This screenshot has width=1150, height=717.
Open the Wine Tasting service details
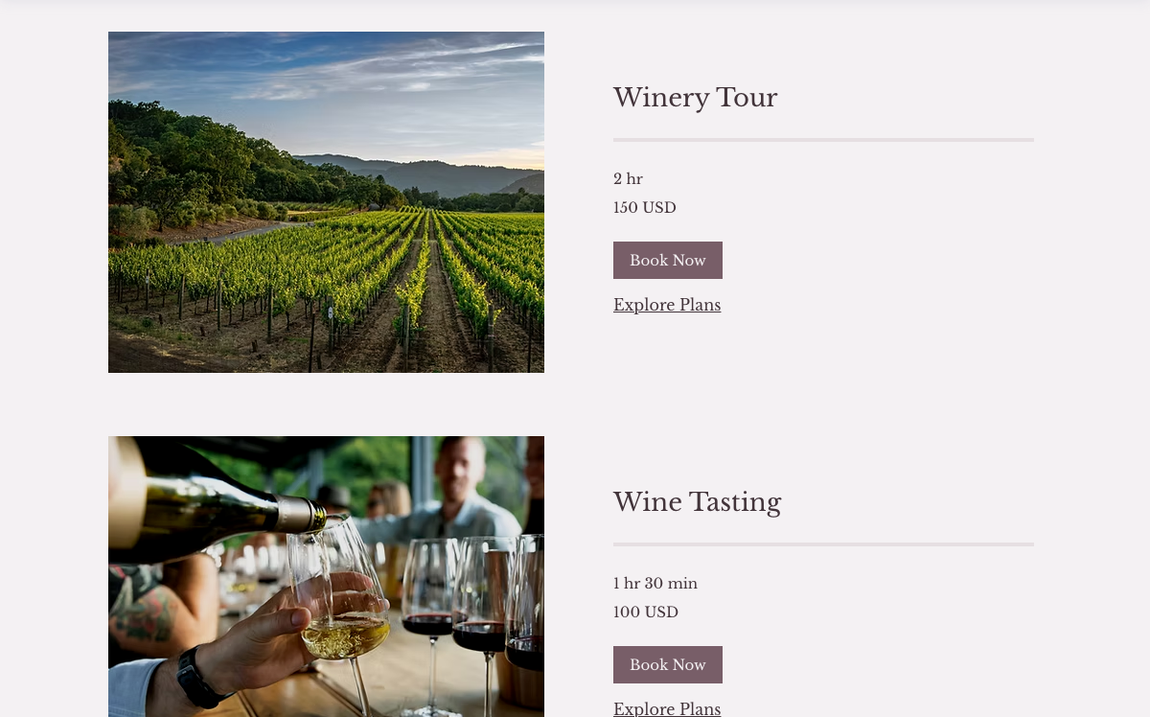point(697,502)
